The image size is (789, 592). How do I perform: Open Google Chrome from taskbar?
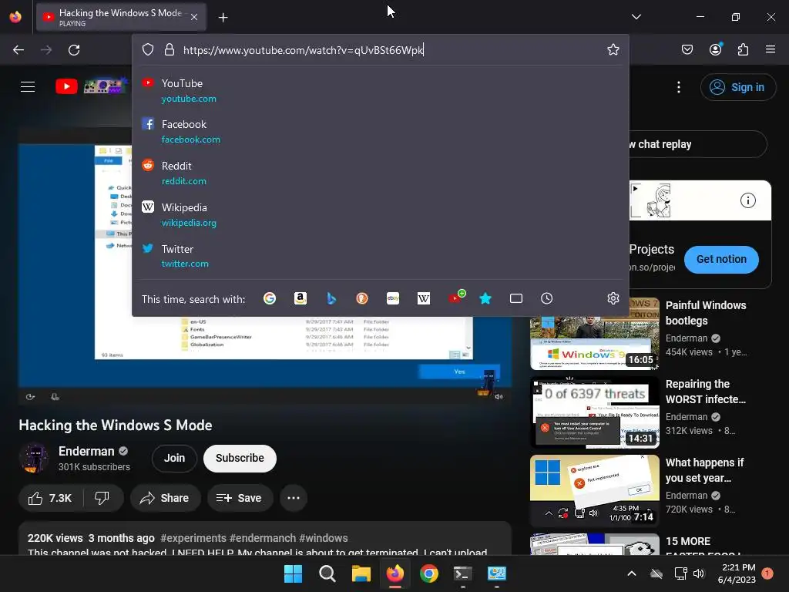pyautogui.click(x=428, y=573)
